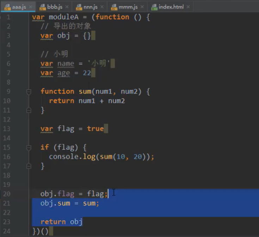Image resolution: width=259 pixels, height=237 pixels.
Task: Click the 'name' variable on line 6
Action: click(66, 64)
